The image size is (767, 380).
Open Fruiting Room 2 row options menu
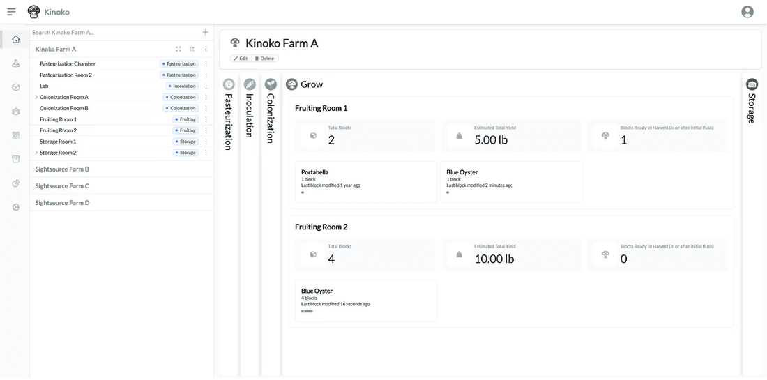pos(206,130)
